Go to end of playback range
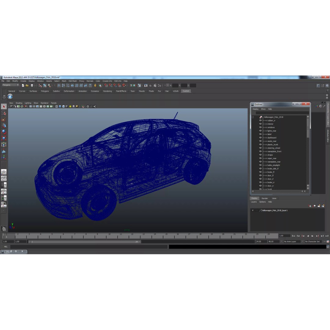The width and height of the screenshot is (330, 330). click(327, 236)
